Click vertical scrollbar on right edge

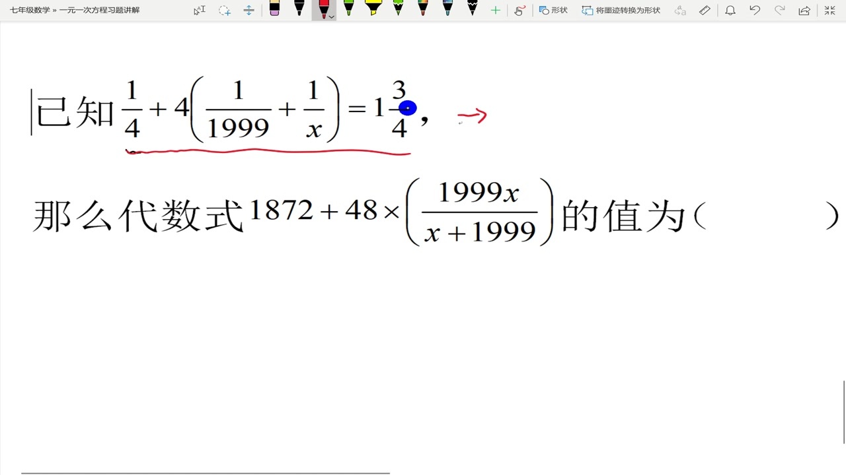[844, 412]
